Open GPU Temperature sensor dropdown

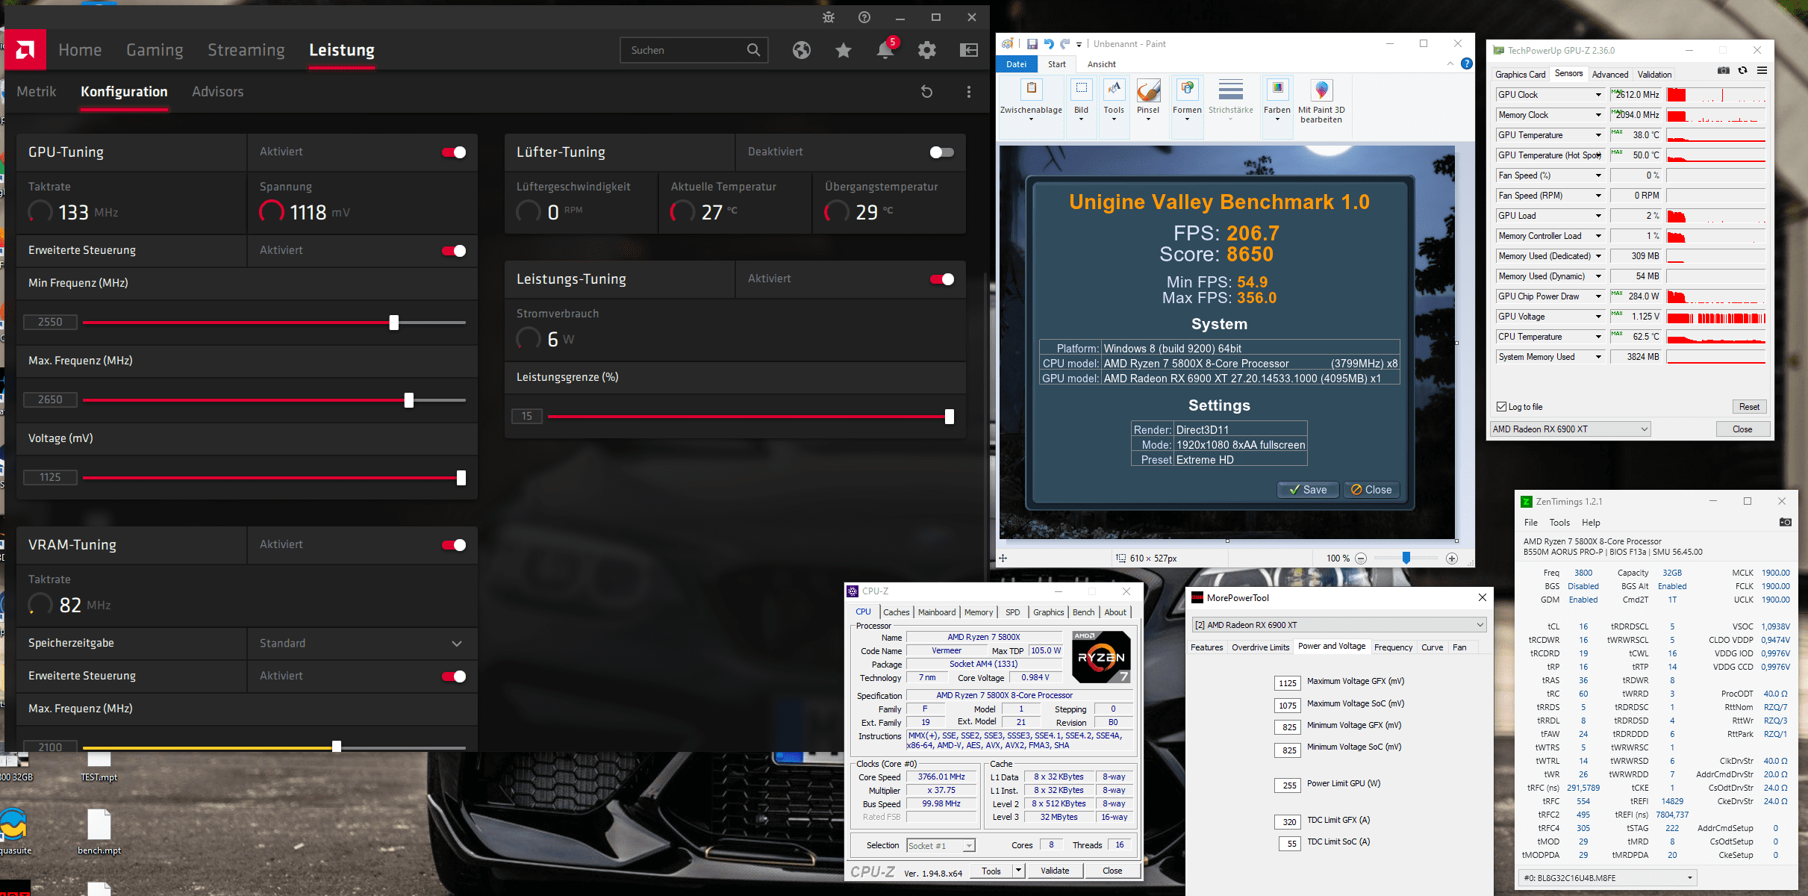tap(1598, 135)
